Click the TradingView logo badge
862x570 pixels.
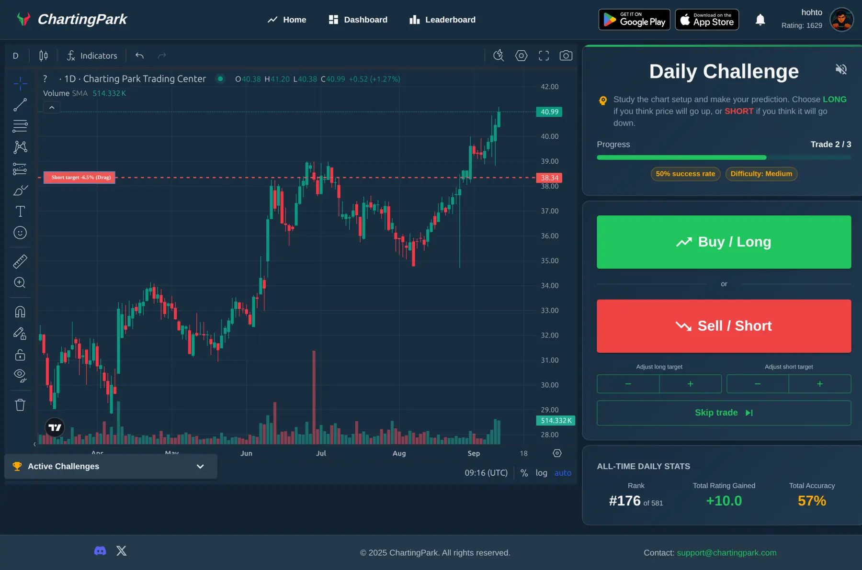55,427
